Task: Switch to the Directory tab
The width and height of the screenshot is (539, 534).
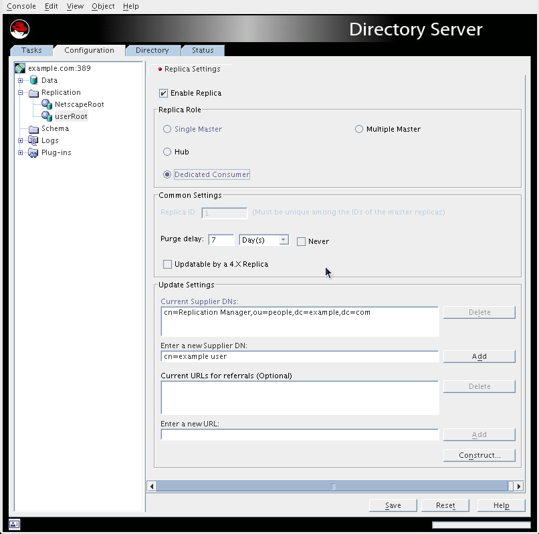Action: [x=152, y=50]
